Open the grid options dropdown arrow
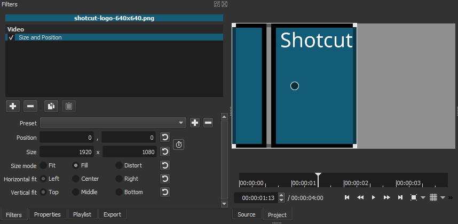 pyautogui.click(x=443, y=197)
